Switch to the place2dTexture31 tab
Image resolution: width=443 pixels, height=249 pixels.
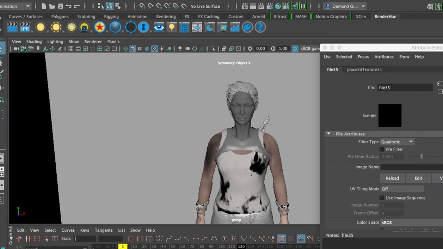click(x=364, y=70)
